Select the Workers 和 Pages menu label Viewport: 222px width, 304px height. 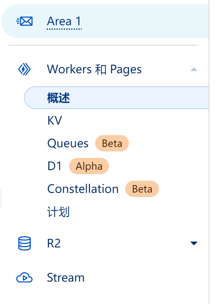(94, 69)
